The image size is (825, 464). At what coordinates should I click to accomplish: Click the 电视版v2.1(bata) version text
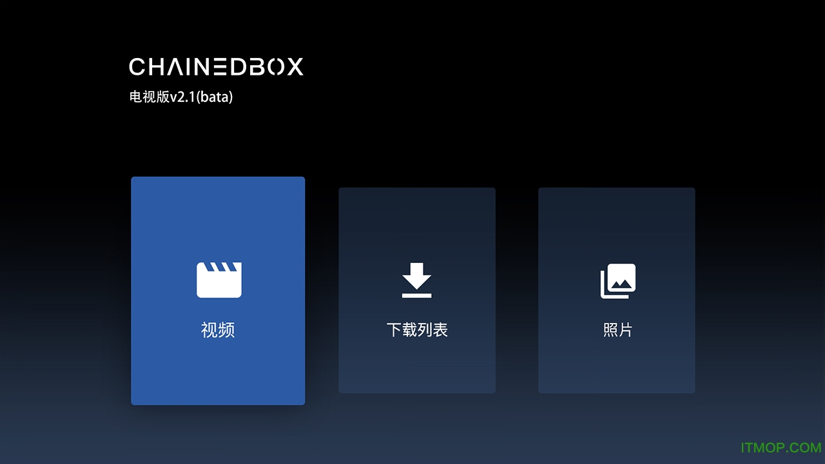pos(180,97)
